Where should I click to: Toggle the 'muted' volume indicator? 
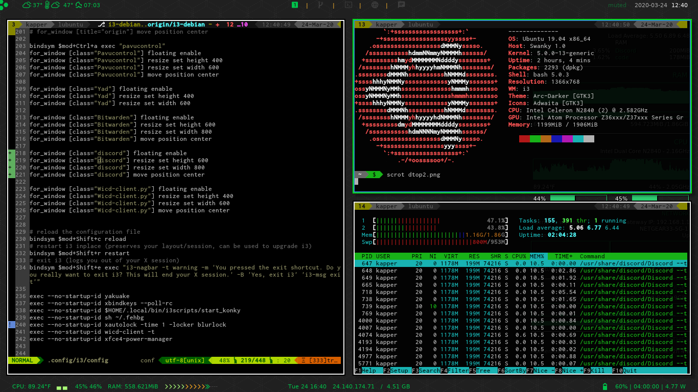pyautogui.click(x=617, y=5)
